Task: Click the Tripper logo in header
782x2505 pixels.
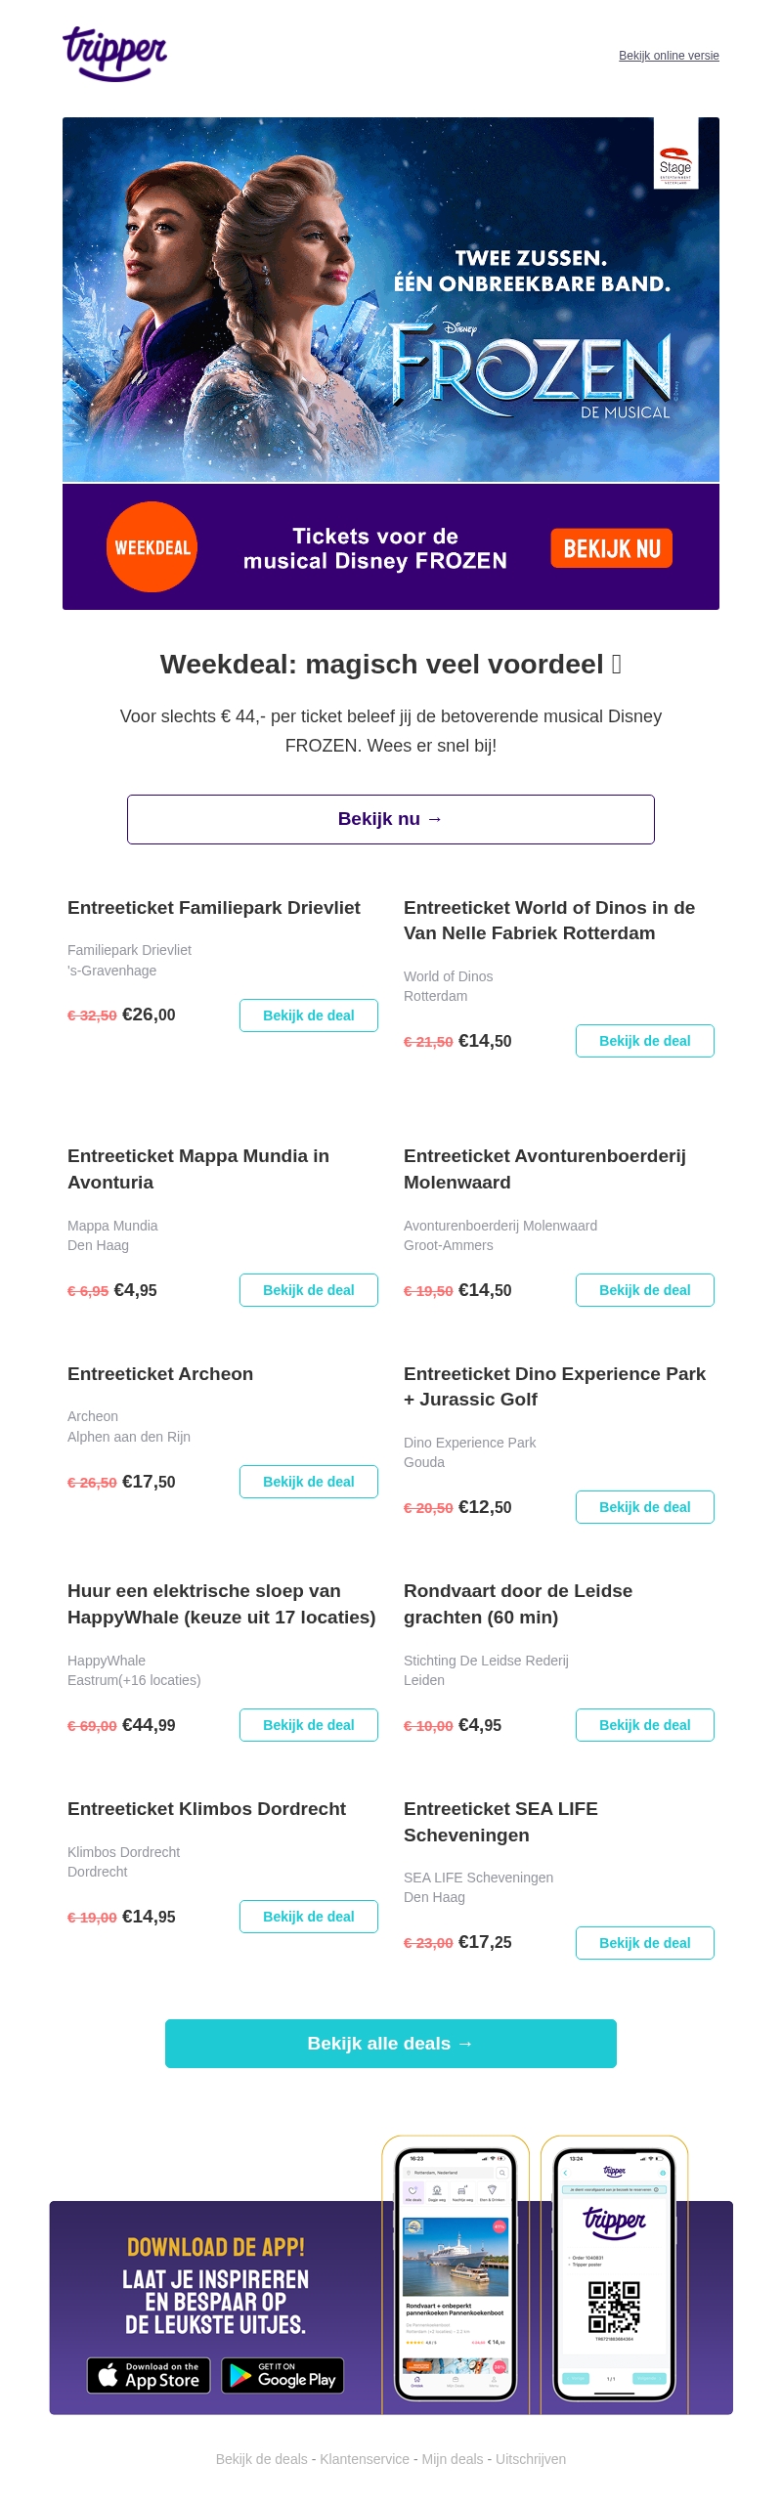Action: click(114, 53)
